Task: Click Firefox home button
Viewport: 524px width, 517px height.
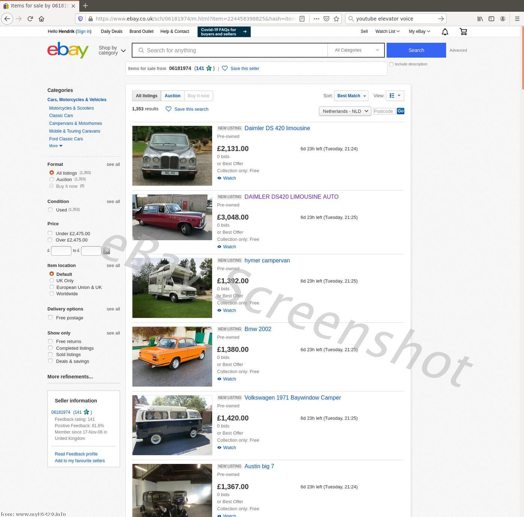Action: pos(42,19)
